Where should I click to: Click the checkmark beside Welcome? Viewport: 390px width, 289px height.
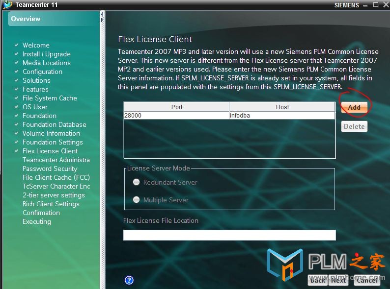pos(16,45)
